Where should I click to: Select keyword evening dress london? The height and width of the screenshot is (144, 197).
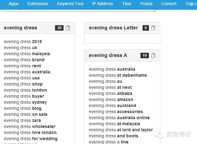(x=25, y=90)
